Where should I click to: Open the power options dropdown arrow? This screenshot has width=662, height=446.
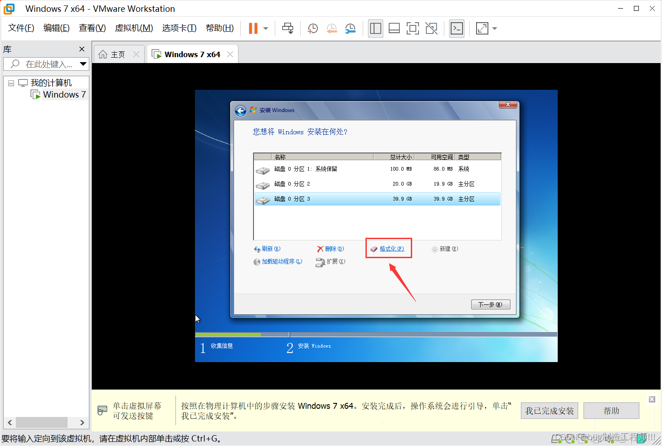click(266, 29)
